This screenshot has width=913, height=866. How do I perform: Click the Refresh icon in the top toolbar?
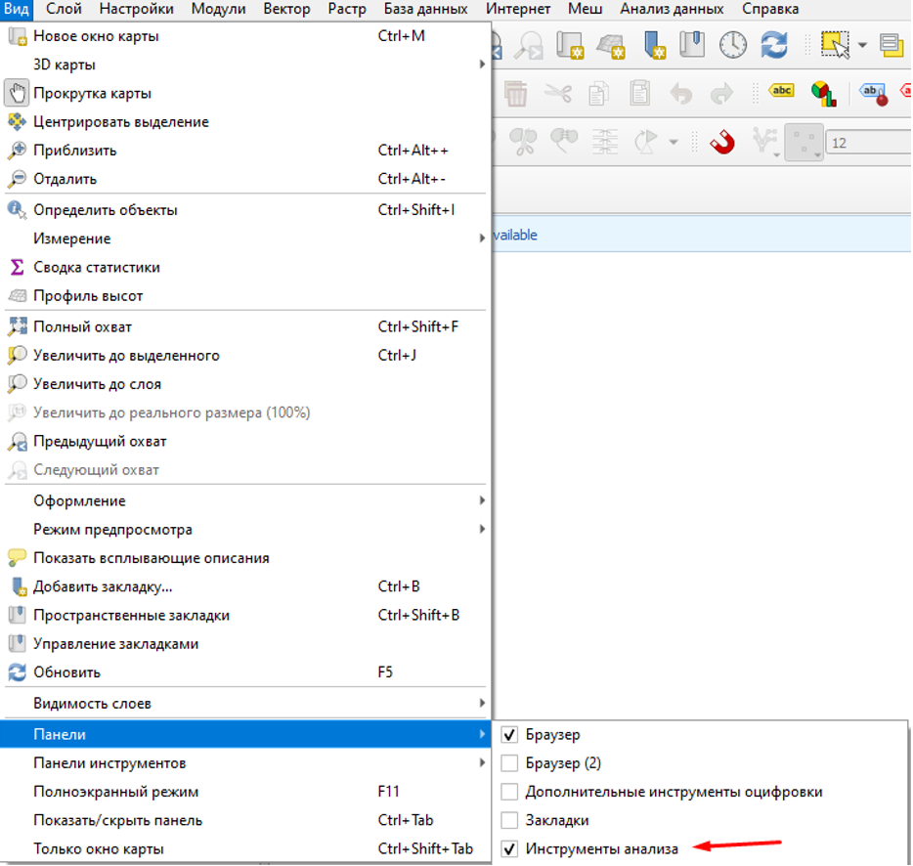[774, 45]
